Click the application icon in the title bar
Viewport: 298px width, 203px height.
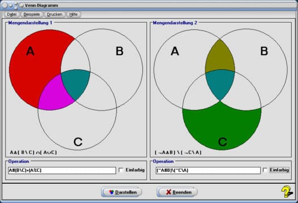[21, 5]
